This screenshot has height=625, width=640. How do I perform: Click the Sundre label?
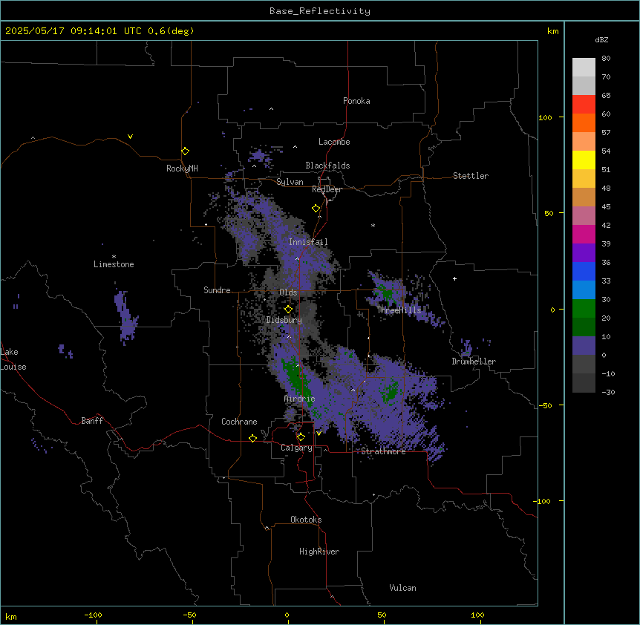pyautogui.click(x=217, y=290)
